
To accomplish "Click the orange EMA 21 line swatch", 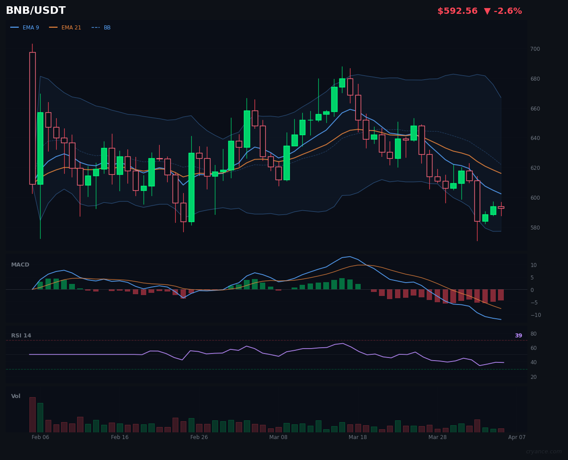I will coord(54,28).
